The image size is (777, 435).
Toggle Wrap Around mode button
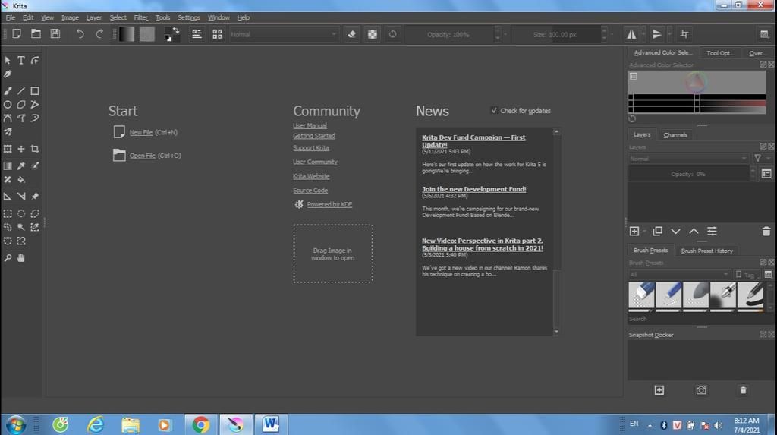(684, 34)
